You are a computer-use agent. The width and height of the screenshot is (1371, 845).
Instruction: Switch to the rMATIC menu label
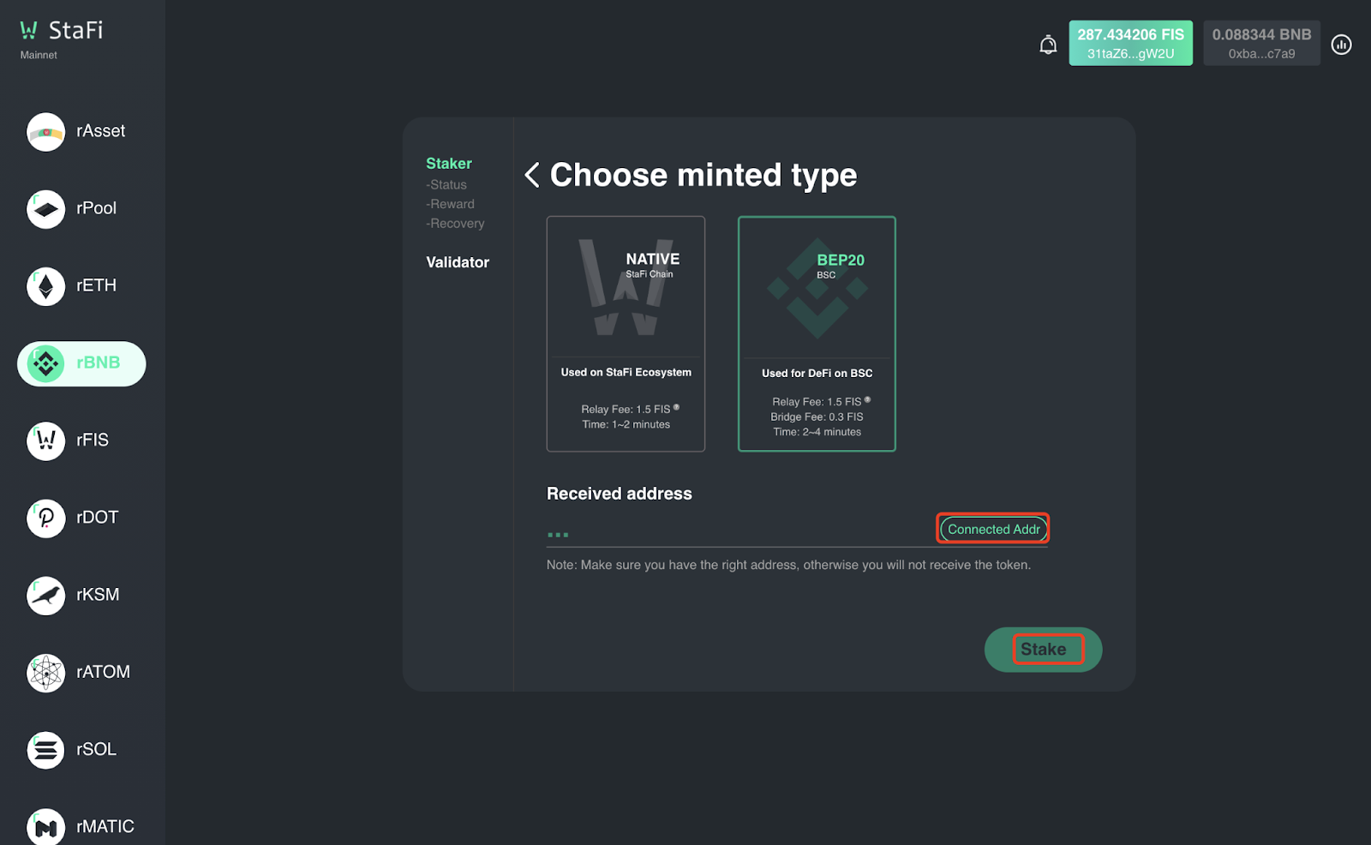(x=105, y=826)
